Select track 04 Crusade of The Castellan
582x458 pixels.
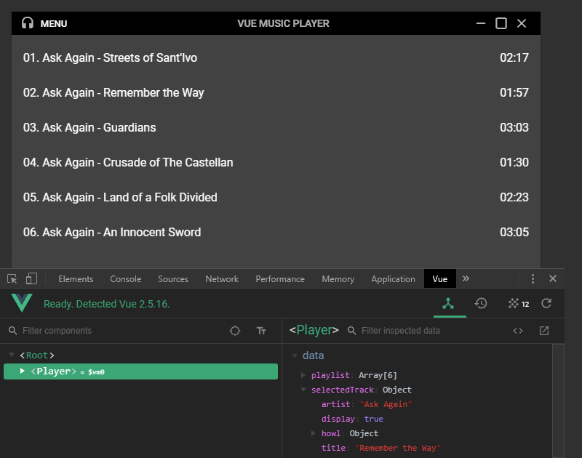coord(276,162)
